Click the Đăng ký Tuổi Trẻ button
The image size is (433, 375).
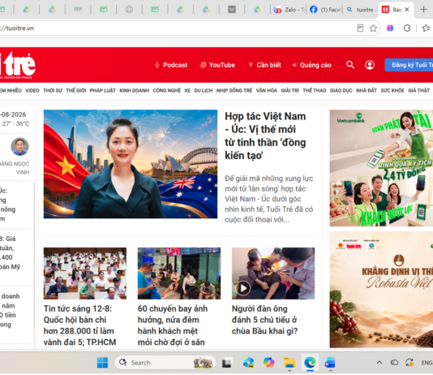[409, 65]
